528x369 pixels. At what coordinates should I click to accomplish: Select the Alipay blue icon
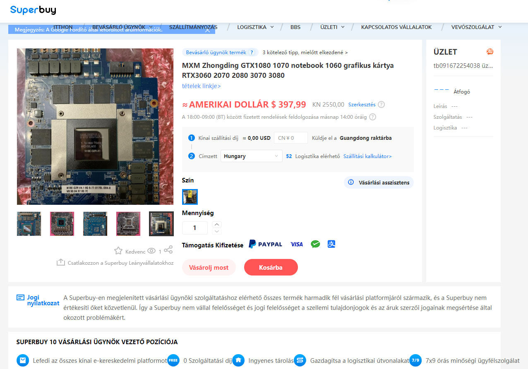click(x=331, y=244)
